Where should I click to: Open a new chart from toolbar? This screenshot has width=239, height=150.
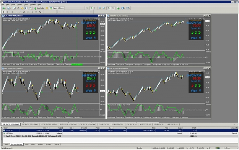tap(3, 8)
